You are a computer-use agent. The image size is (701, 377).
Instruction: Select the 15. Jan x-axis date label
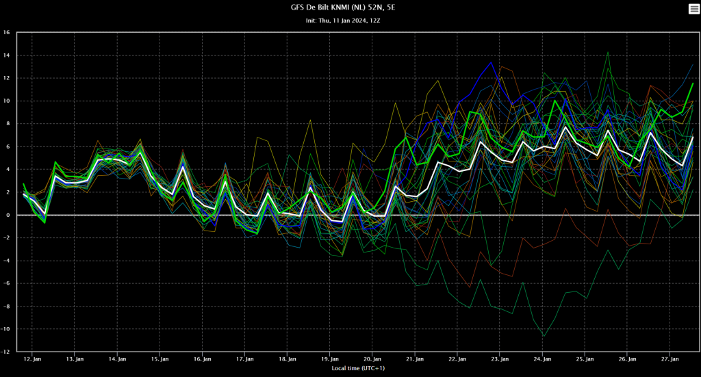[x=160, y=359]
